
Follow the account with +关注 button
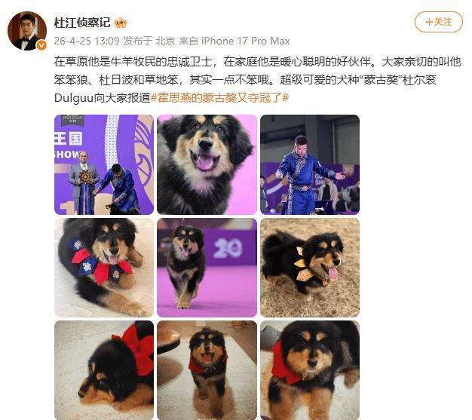point(439,22)
